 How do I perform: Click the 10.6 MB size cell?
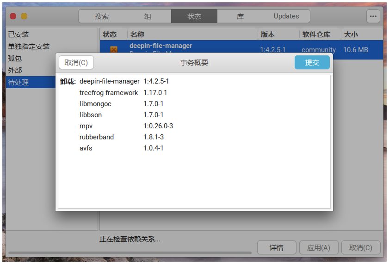(356, 50)
